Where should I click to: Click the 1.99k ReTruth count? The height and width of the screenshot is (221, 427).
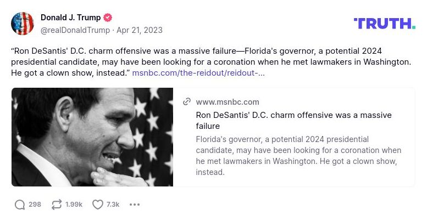[x=74, y=205]
